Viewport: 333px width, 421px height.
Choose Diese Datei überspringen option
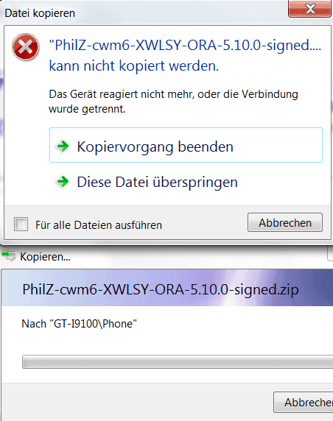(x=186, y=182)
